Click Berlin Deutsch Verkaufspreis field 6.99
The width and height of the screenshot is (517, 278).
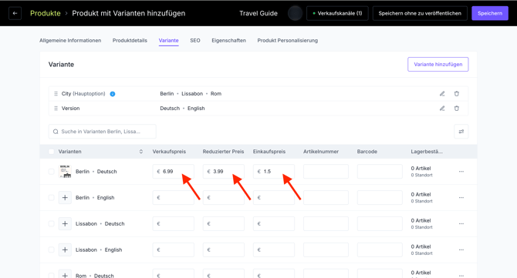(174, 172)
